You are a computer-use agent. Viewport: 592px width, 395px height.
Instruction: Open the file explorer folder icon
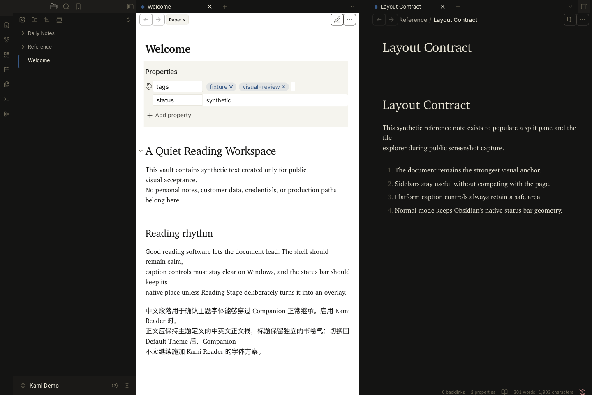[x=54, y=7]
